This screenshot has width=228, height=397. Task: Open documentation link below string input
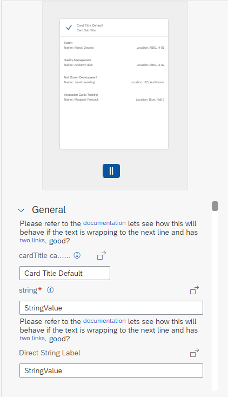104,321
